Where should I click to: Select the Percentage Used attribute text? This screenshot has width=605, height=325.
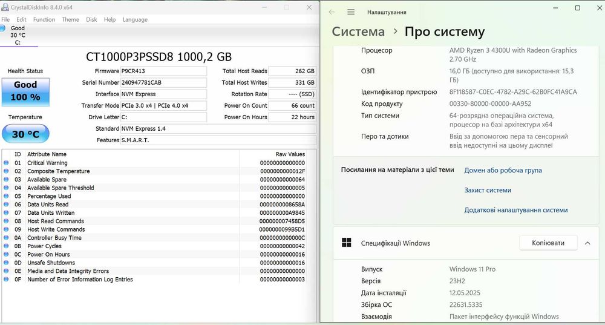point(49,196)
